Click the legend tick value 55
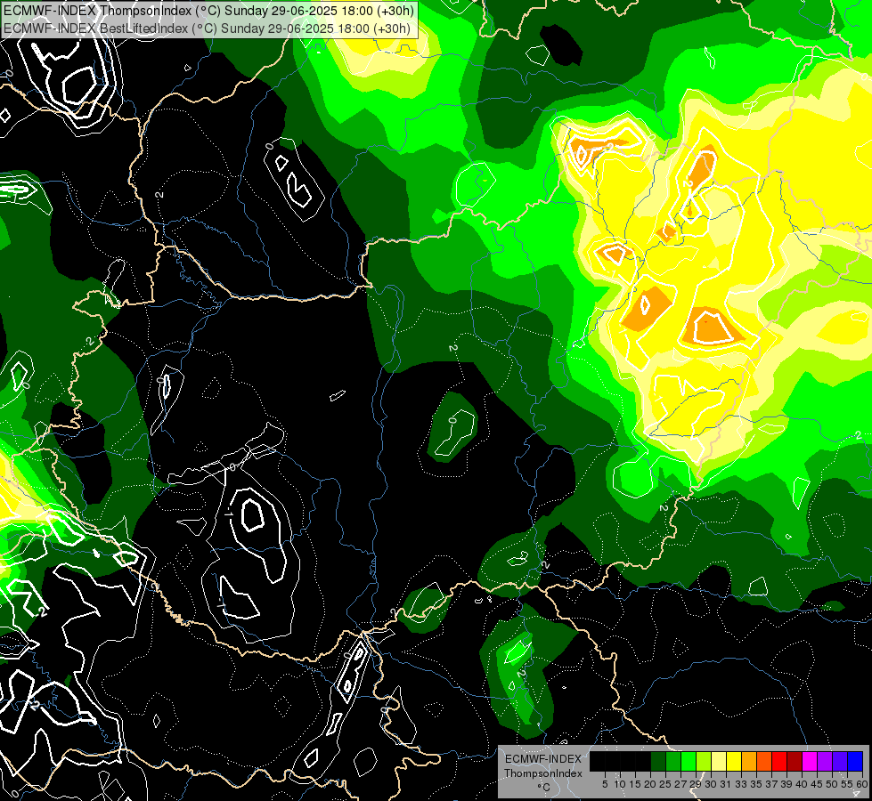The width and height of the screenshot is (872, 801). [x=848, y=784]
